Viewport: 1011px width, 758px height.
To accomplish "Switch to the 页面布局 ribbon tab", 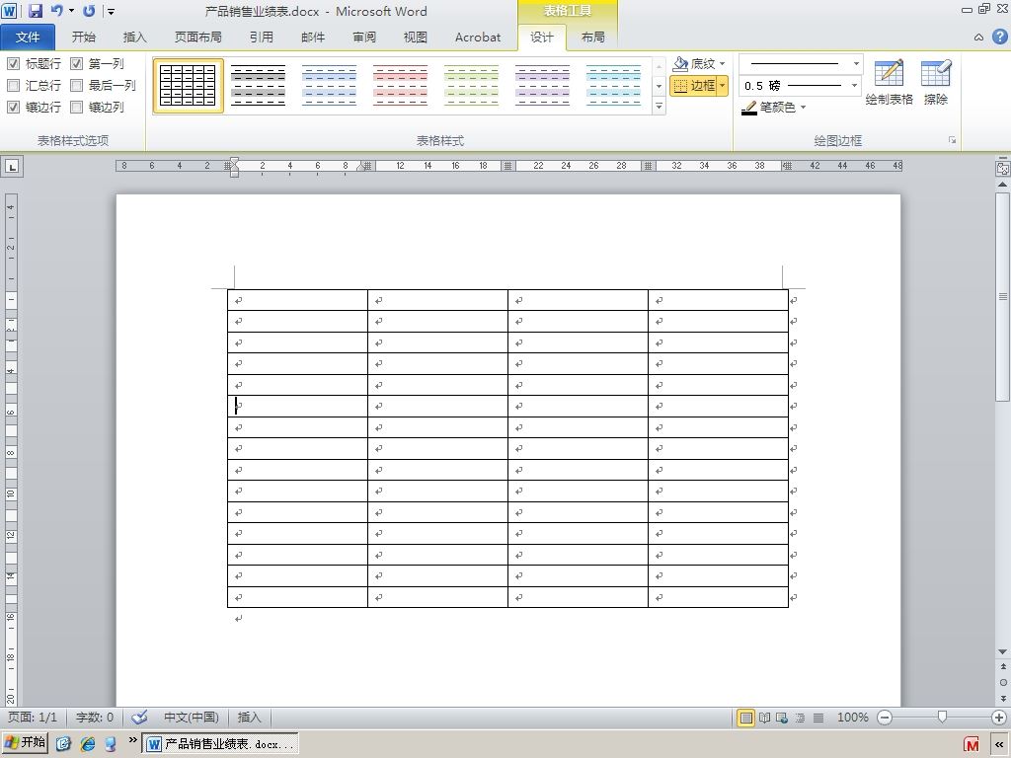I will tap(197, 38).
